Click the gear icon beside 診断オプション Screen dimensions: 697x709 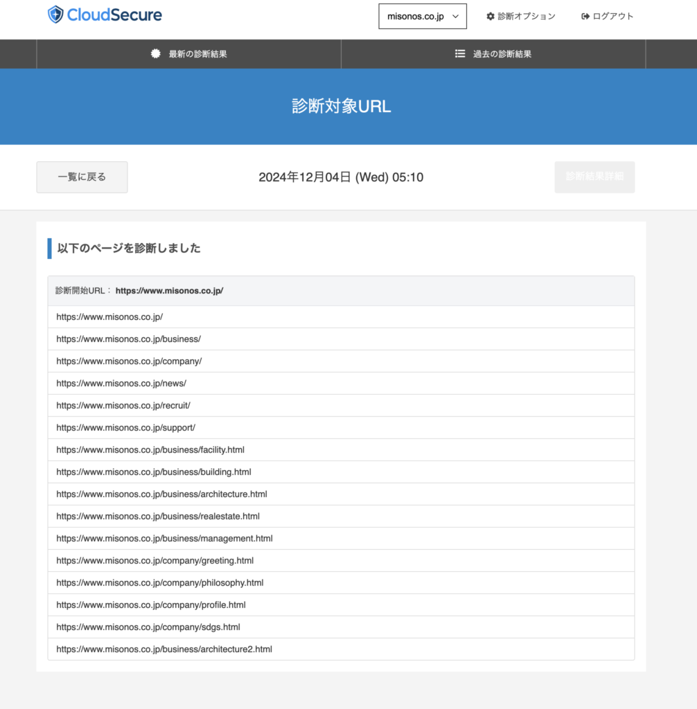tap(491, 16)
